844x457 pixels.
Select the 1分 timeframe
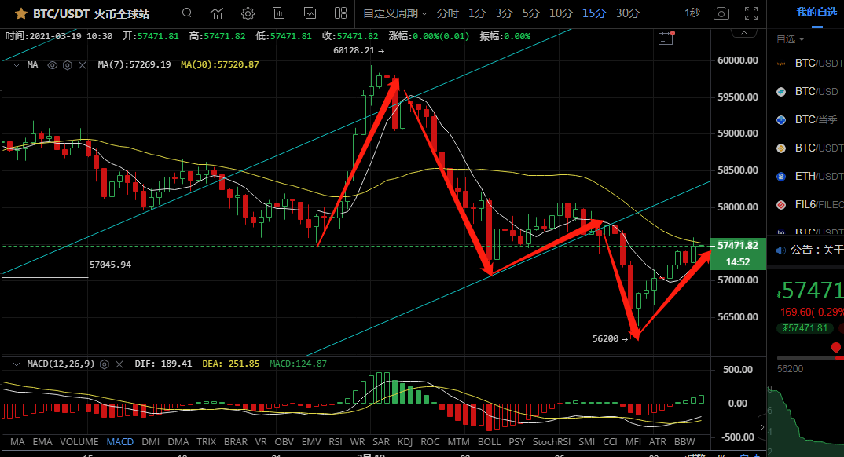coord(477,13)
